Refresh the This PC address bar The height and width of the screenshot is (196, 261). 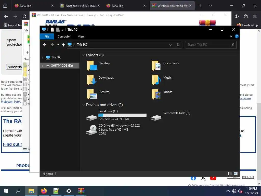[178, 45]
